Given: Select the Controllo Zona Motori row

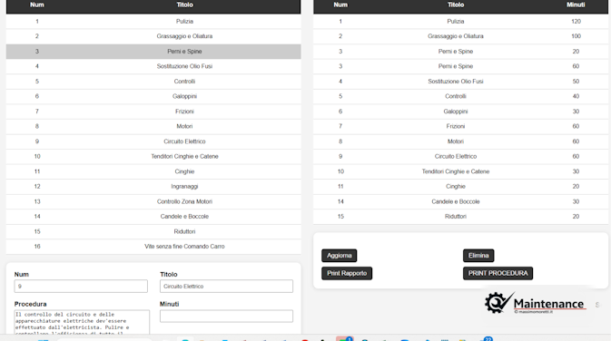Looking at the screenshot, I should point(153,201).
